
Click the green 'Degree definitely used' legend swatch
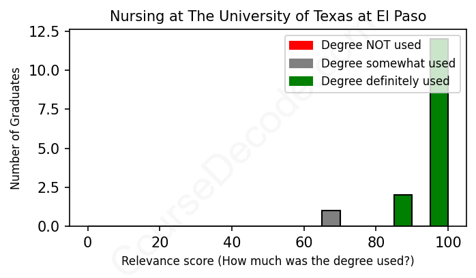click(301, 81)
